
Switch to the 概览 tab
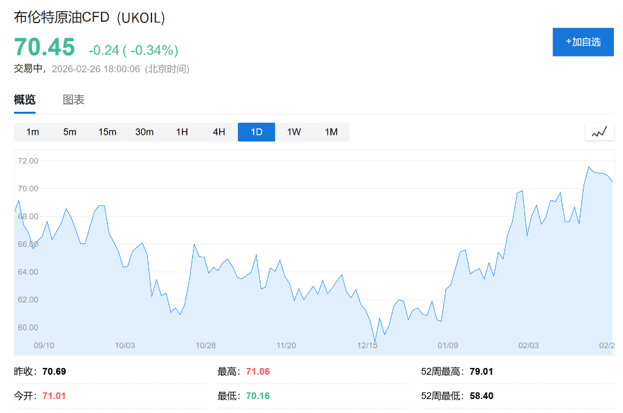25,100
